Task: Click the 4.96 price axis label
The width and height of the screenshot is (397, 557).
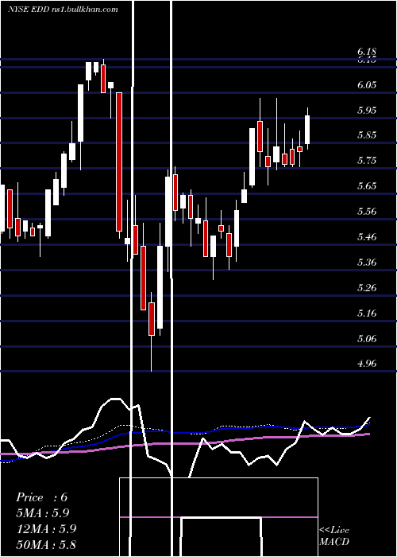Action: [367, 364]
